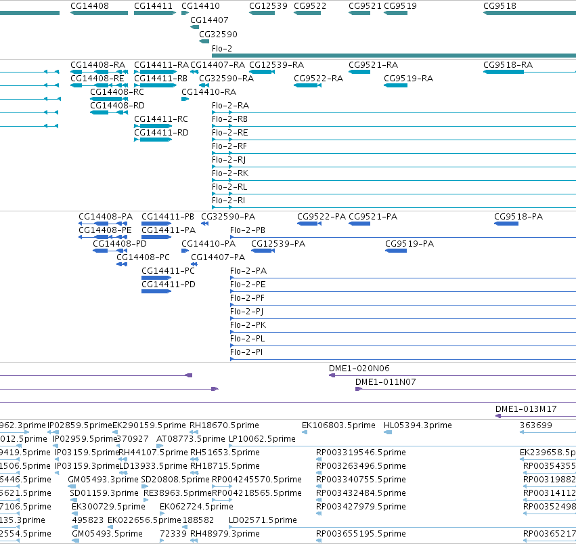Click the CG14408 gene label
The height and width of the screenshot is (544, 576).
89,6
